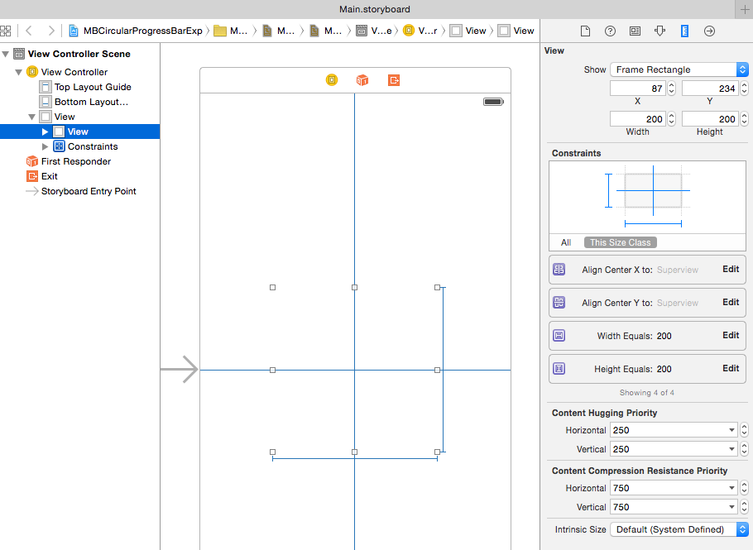This screenshot has width=753, height=550.
Task: Open the Show Frame Rectangle dropdown
Action: [x=679, y=69]
